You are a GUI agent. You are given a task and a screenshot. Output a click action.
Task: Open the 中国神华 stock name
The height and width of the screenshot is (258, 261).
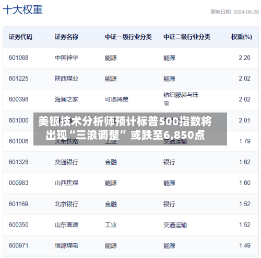click(66, 58)
